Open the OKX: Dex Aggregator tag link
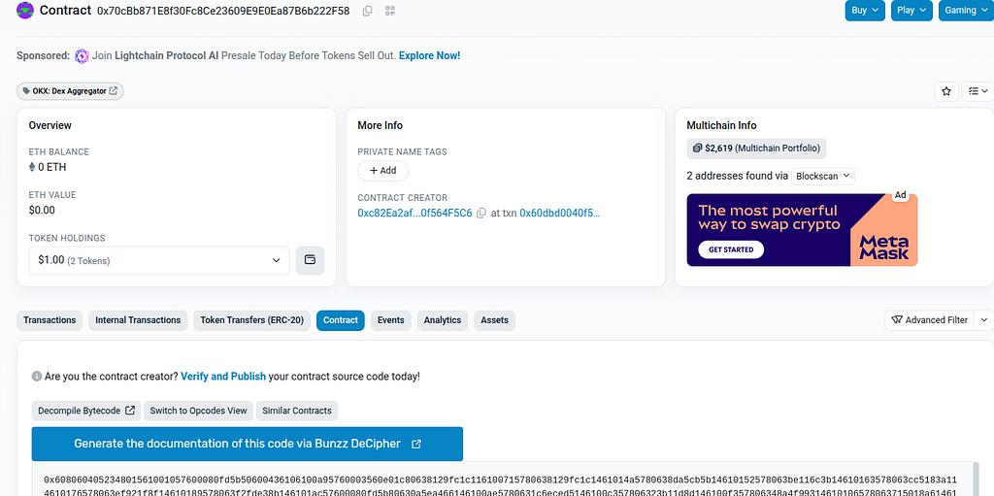Image resolution: width=994 pixels, height=496 pixels. pos(70,91)
